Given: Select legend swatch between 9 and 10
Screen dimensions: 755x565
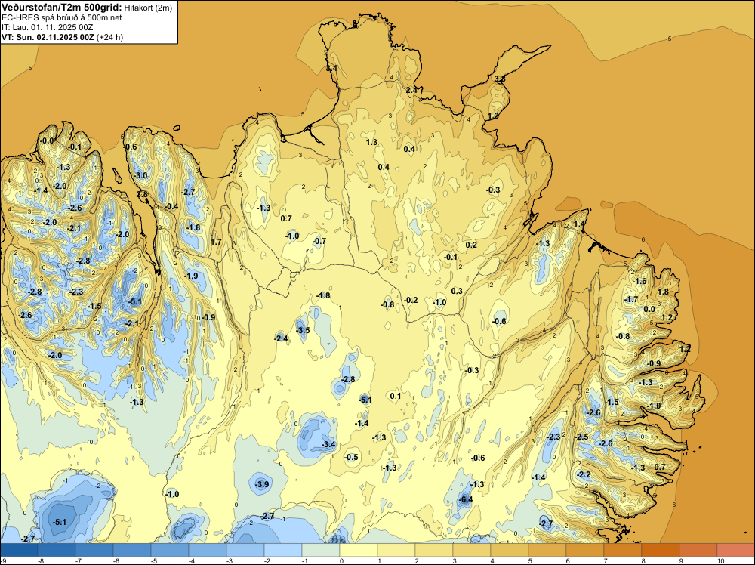Looking at the screenshot, I should [698, 550].
